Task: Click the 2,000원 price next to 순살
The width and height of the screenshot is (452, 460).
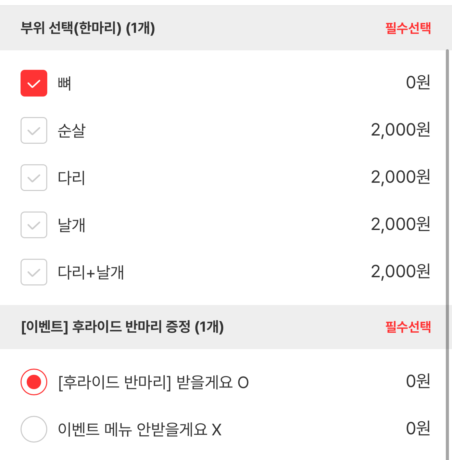Action: [x=400, y=130]
